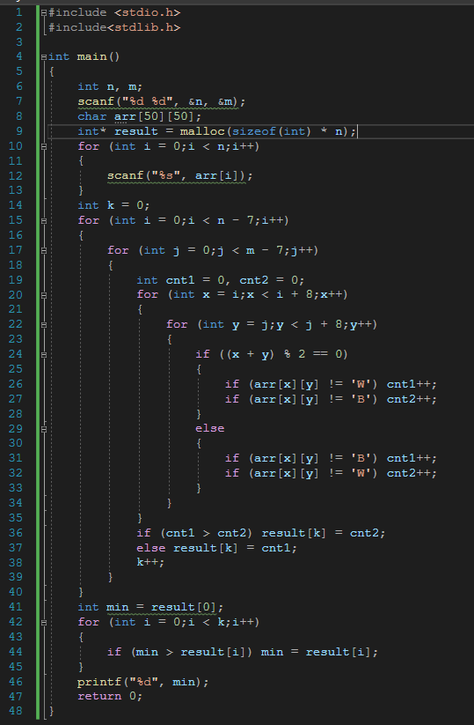Image resolution: width=474 pixels, height=725 pixels.
Task: Collapse the for loop fold on line 10
Action: (x=44, y=146)
